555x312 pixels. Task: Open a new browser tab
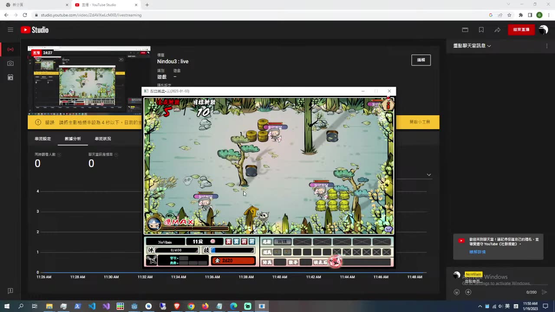(x=147, y=5)
